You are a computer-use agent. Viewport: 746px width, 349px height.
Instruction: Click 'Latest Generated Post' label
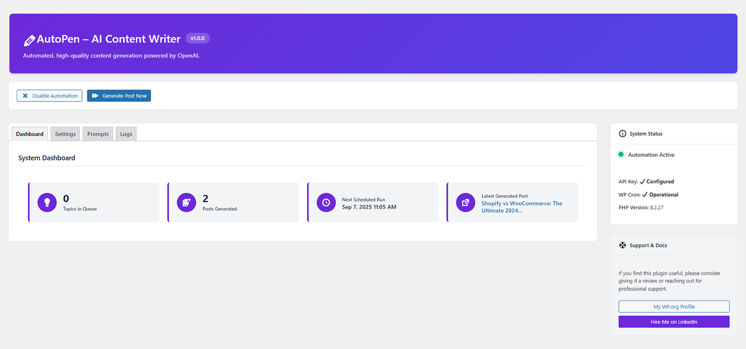coord(504,196)
